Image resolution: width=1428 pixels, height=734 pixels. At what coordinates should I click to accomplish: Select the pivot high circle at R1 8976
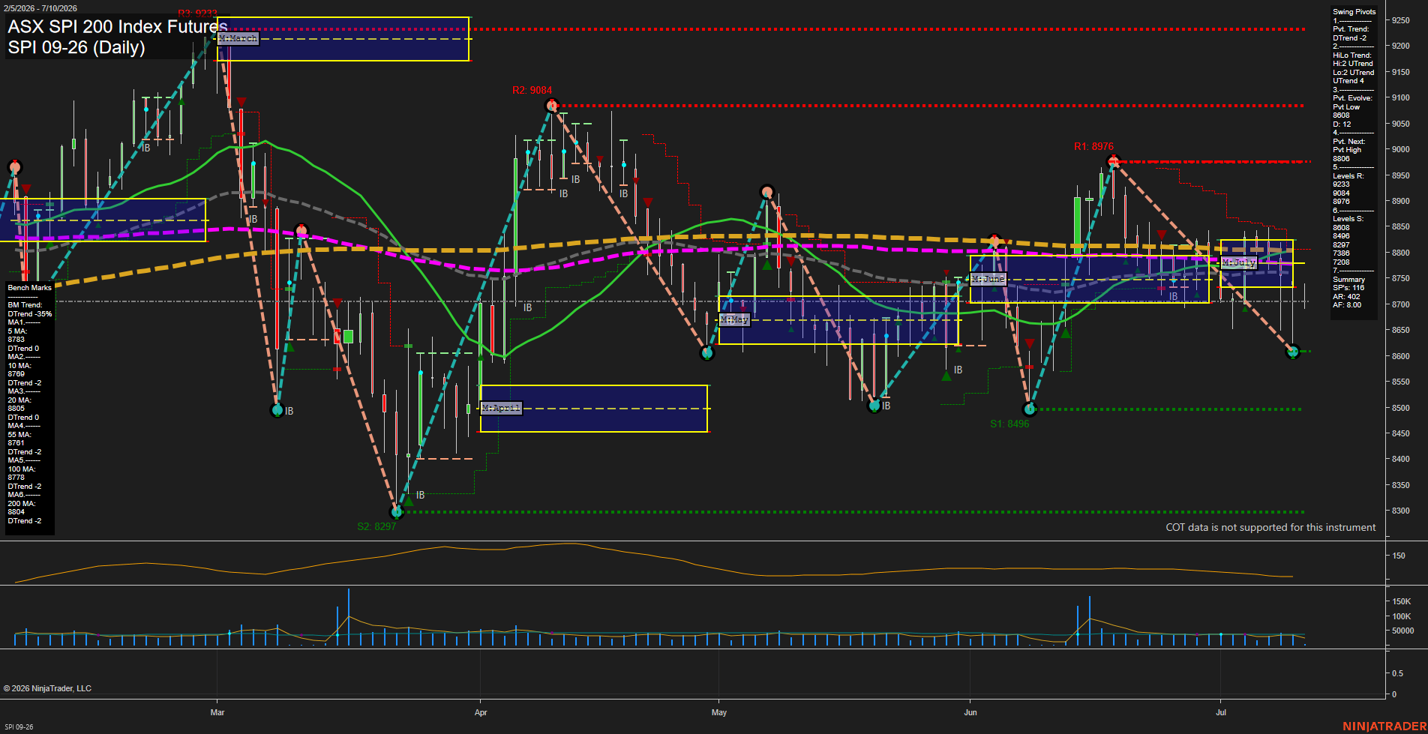coord(1114,161)
